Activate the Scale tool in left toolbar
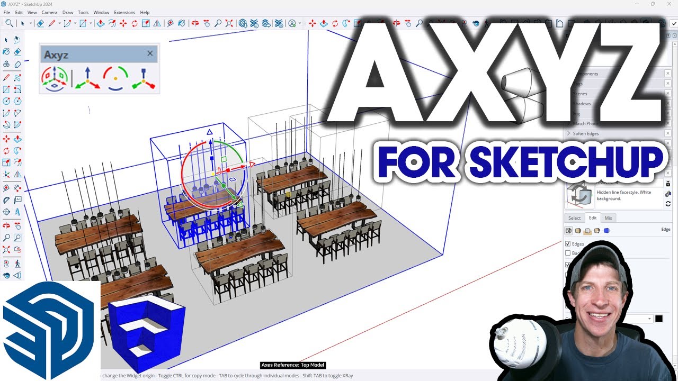678x381 pixels. (x=6, y=163)
